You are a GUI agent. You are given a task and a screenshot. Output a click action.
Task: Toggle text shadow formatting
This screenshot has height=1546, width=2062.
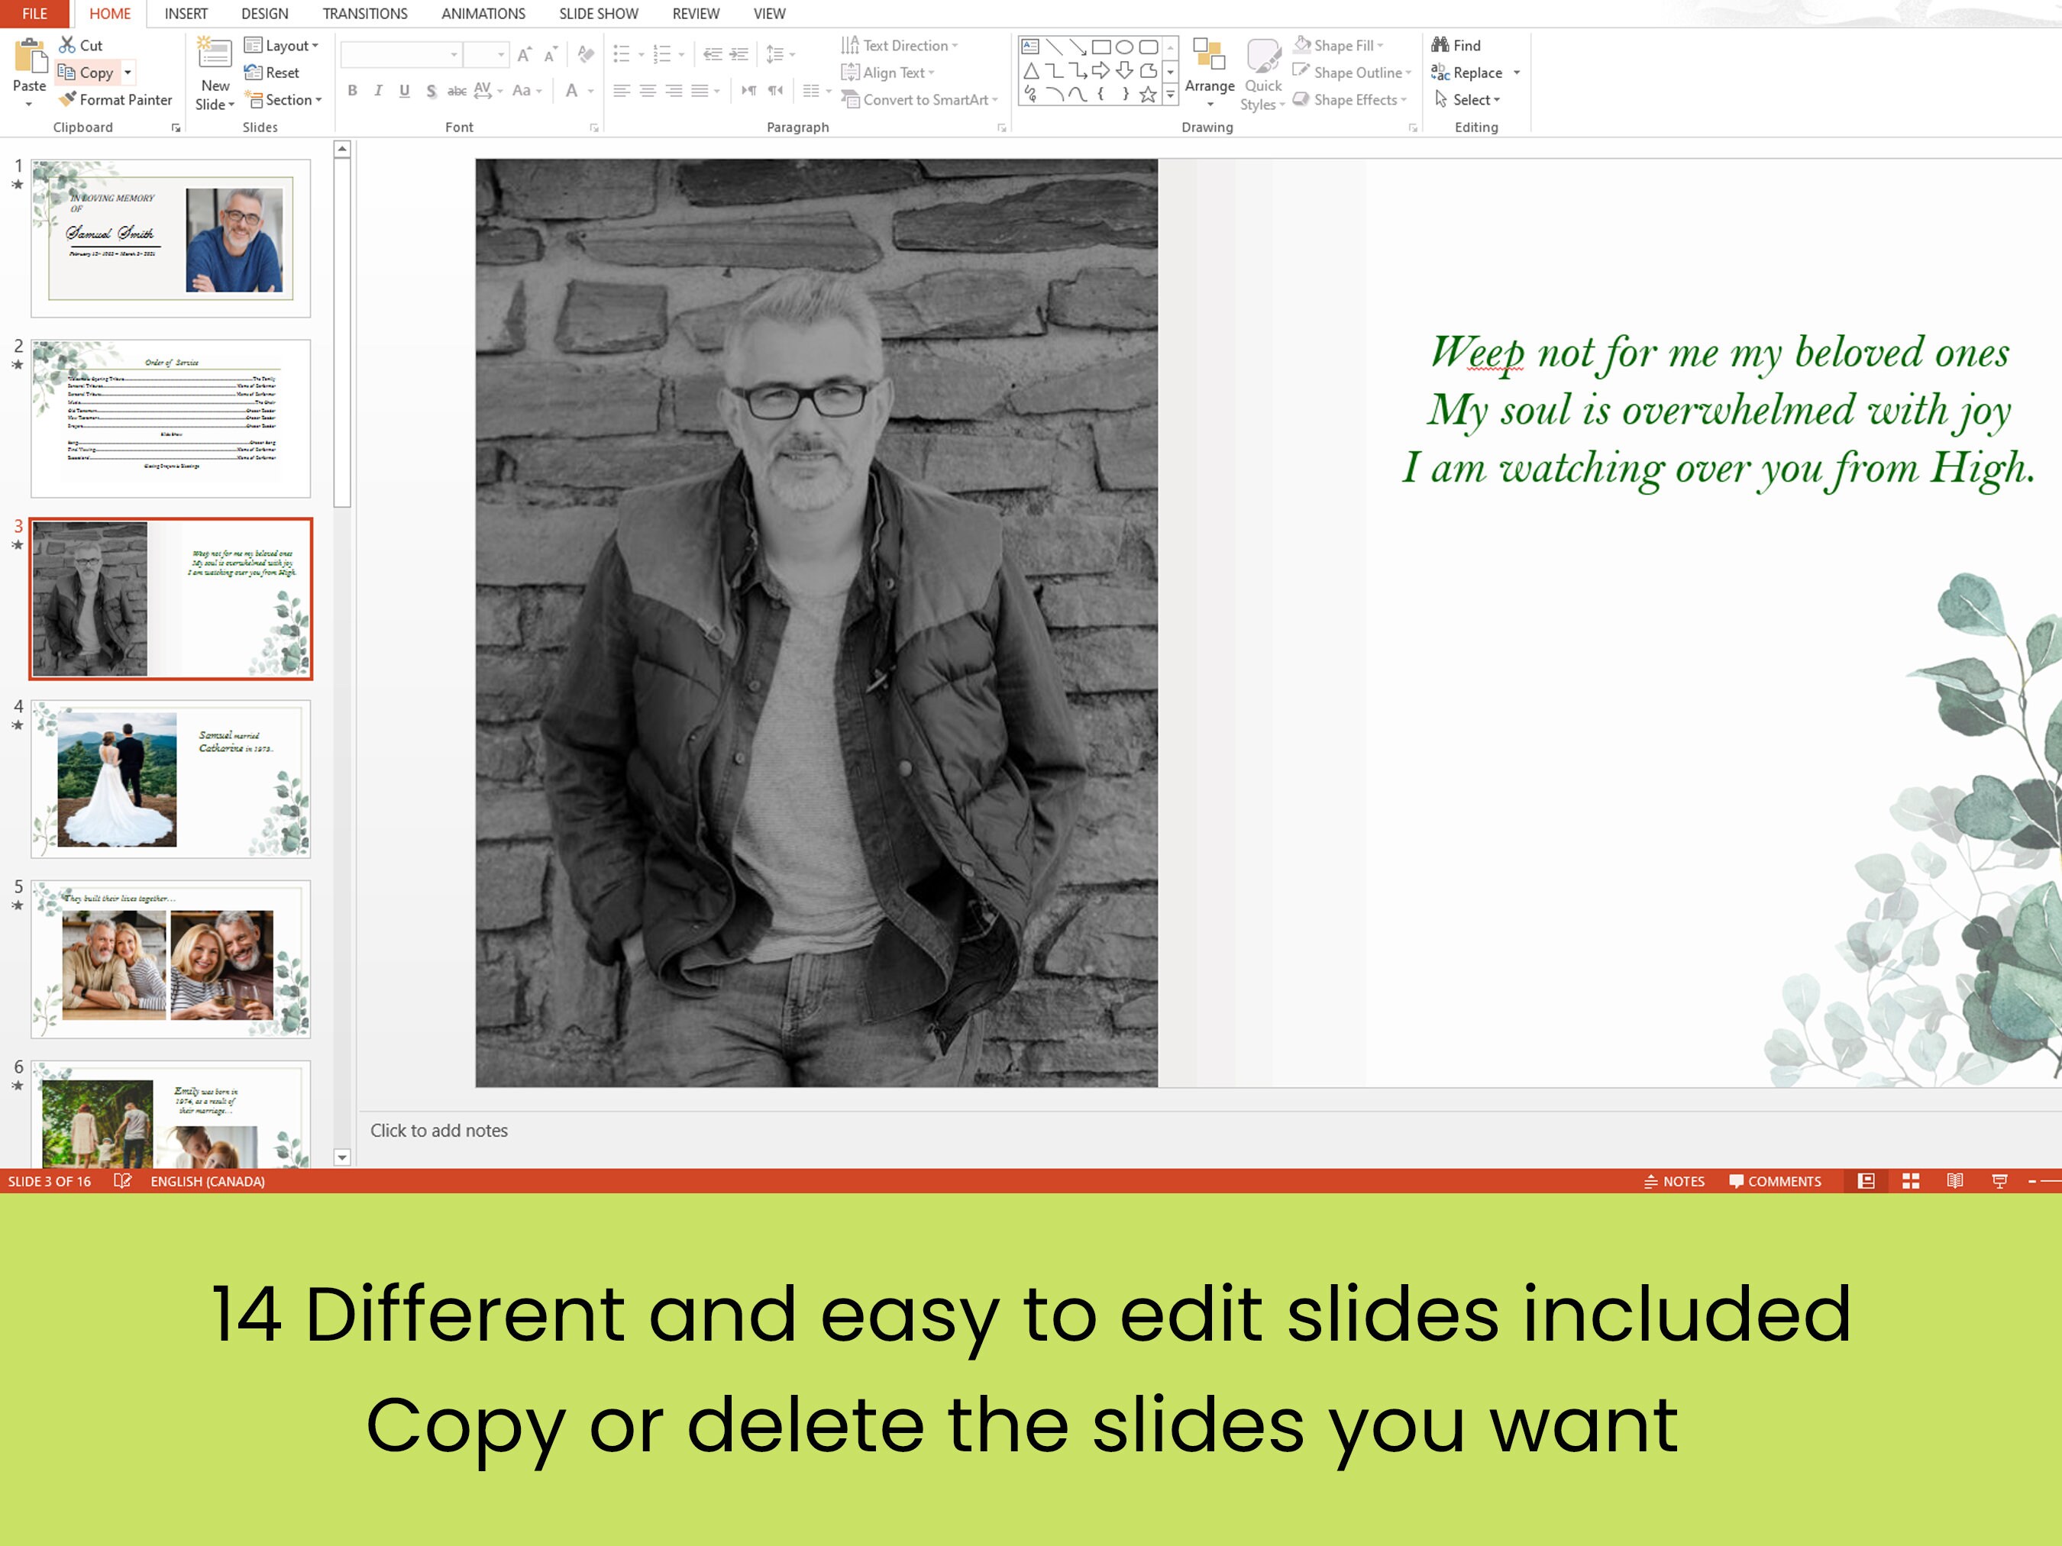coord(431,90)
